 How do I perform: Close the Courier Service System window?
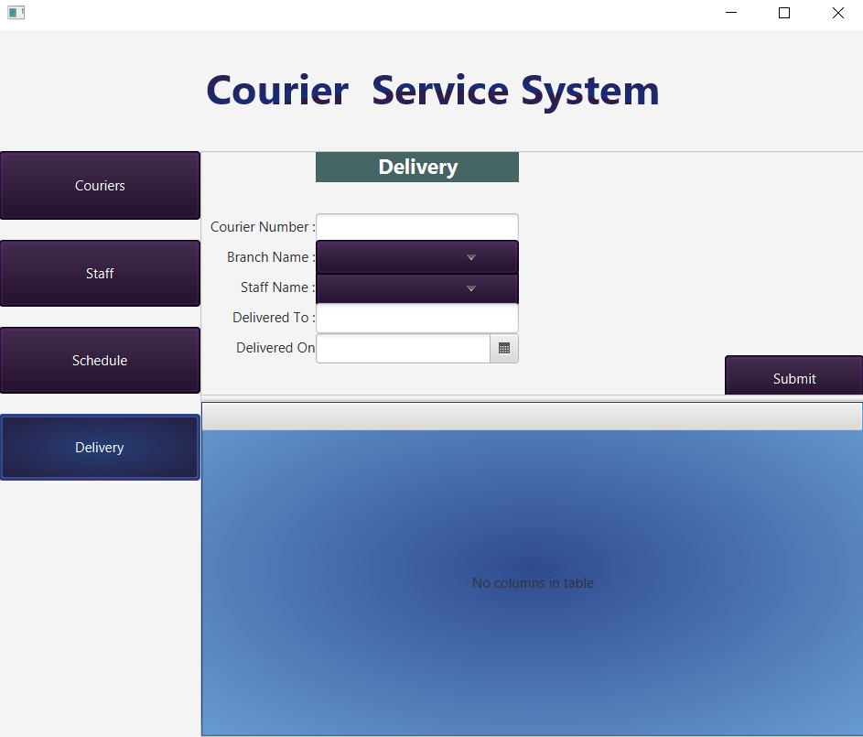click(837, 14)
